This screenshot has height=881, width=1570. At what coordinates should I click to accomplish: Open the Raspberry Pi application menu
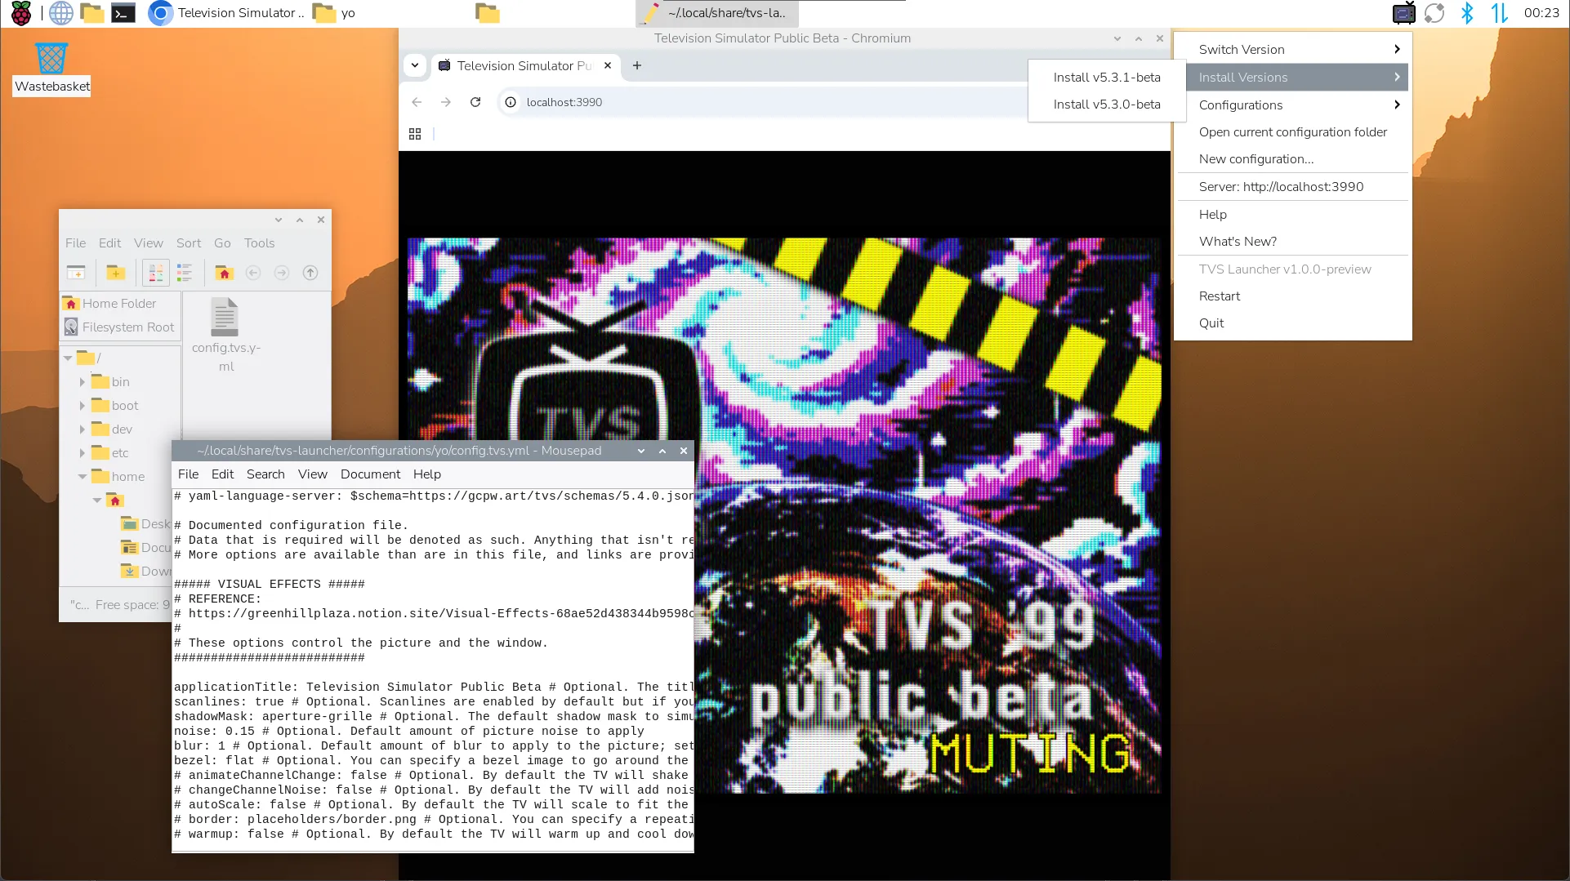[x=20, y=13]
